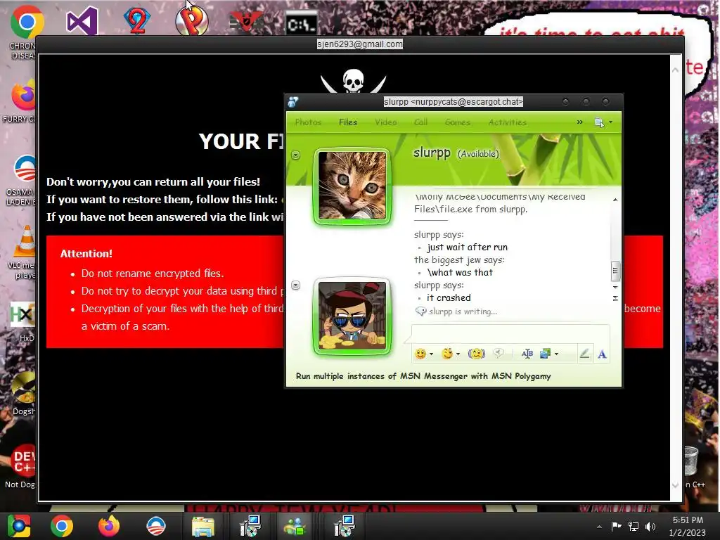The width and height of the screenshot is (720, 540).
Task: Click slurpp's kitten display picture
Action: tap(352, 186)
